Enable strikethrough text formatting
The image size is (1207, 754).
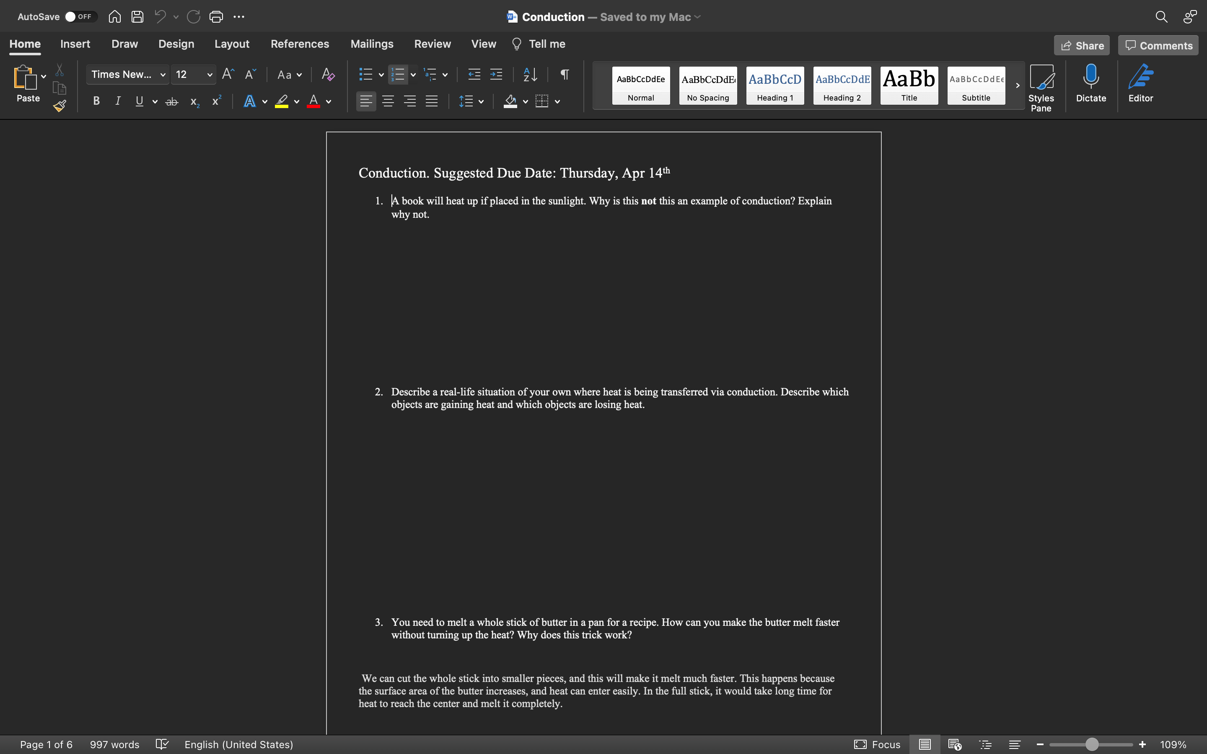[170, 102]
